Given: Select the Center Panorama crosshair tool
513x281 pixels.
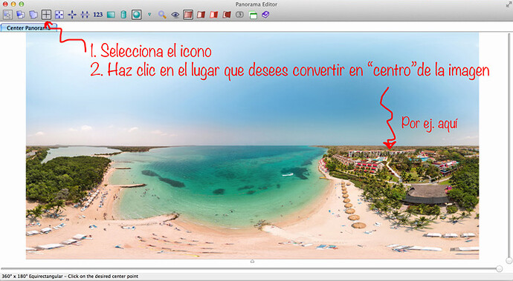Looking at the screenshot, I should pyautogui.click(x=46, y=14).
